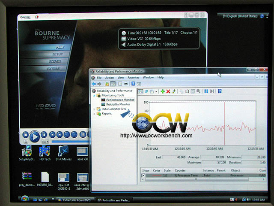Screen dimensions: 274x206
Task: Select the prey_demo archive desktop icon
Action: (x=27, y=179)
